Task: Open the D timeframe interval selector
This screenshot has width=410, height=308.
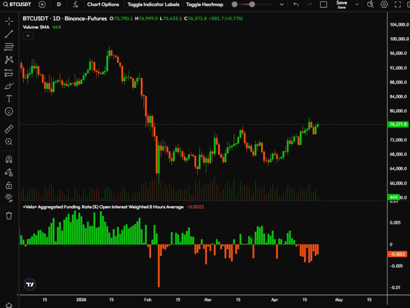Action: click(x=59, y=4)
